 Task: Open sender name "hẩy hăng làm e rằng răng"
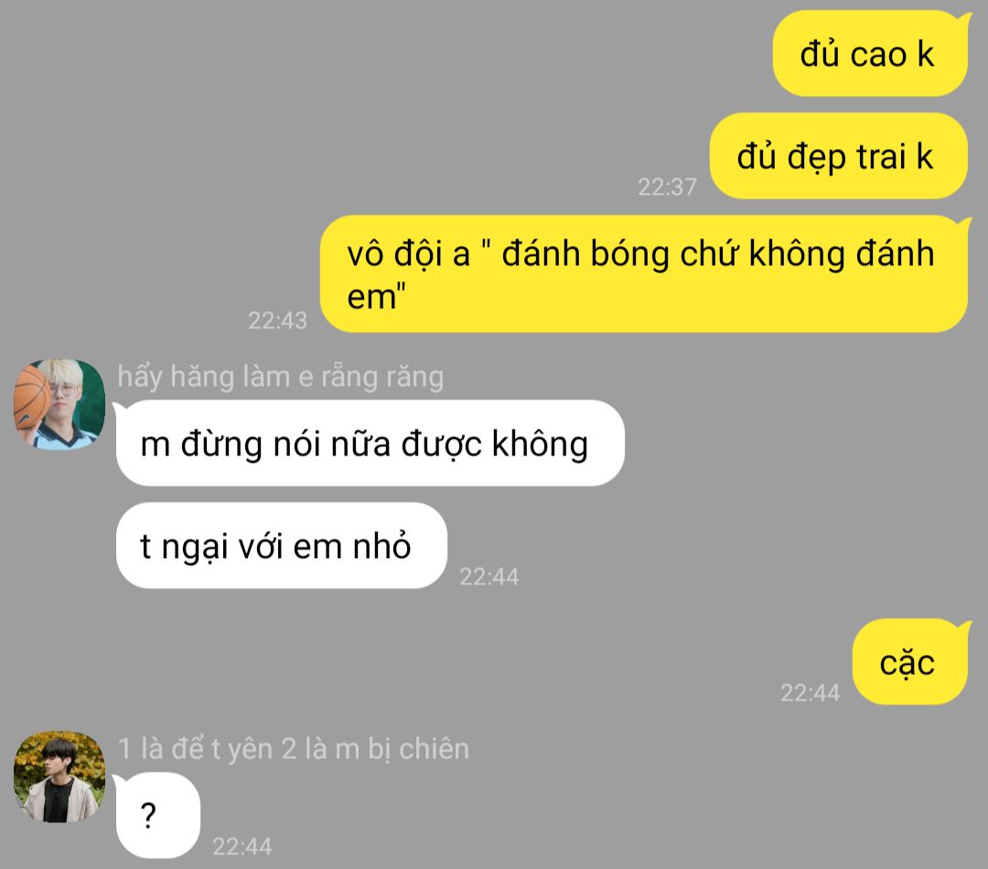pos(281,377)
